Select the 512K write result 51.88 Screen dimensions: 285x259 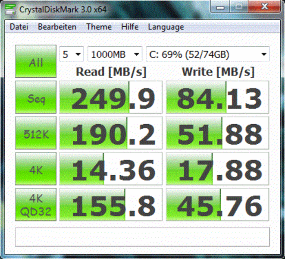click(x=217, y=133)
